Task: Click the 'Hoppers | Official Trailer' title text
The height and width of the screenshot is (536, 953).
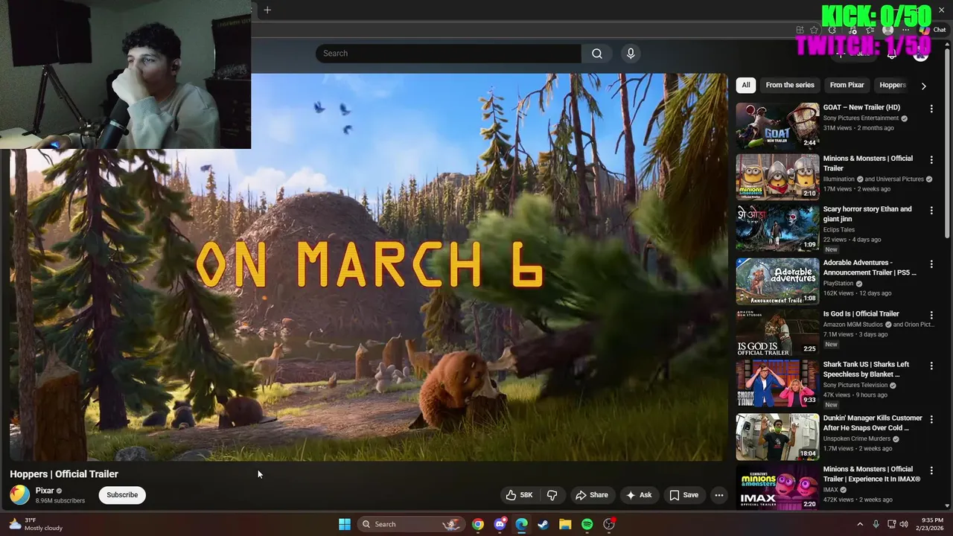Action: click(x=64, y=474)
